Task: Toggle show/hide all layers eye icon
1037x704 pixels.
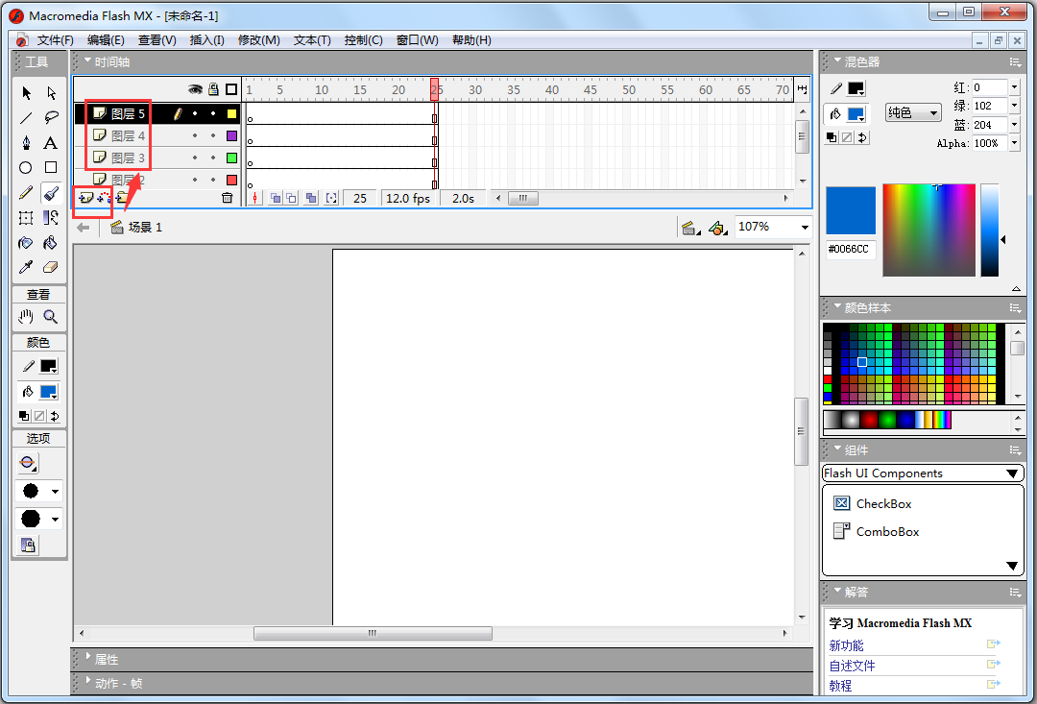Action: (195, 89)
